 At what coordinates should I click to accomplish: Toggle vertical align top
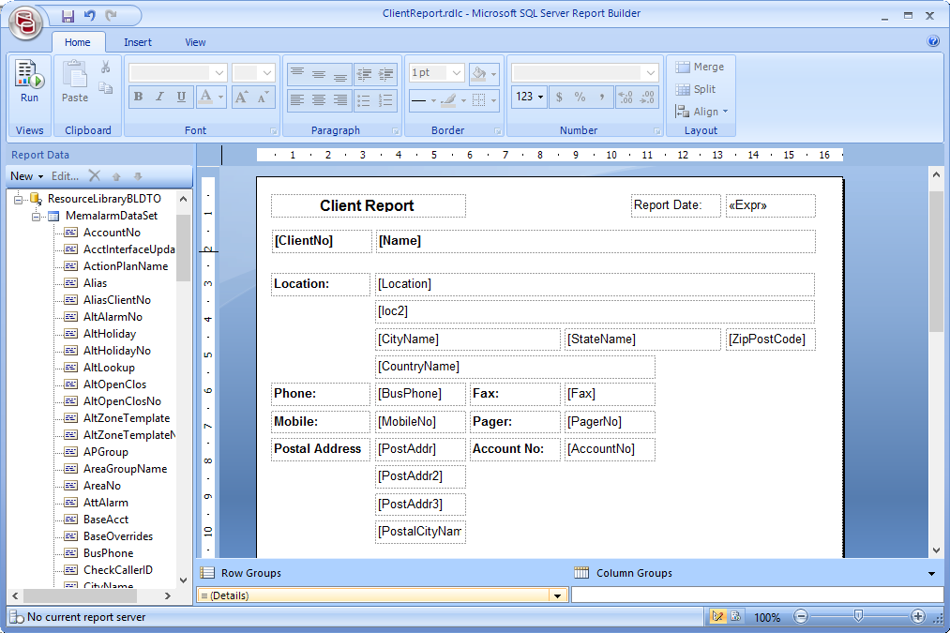297,74
